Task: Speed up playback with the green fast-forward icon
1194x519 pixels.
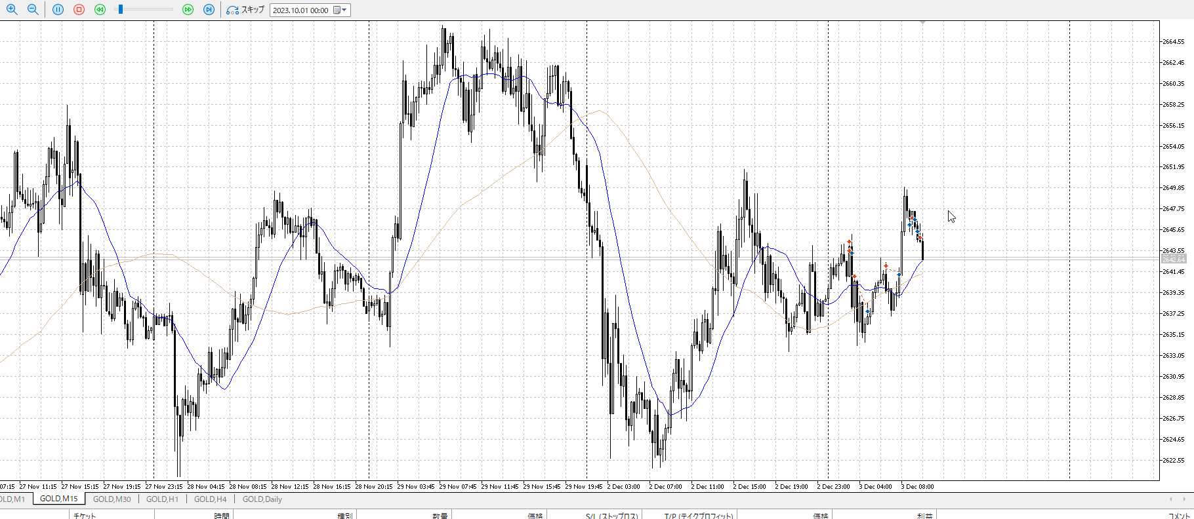Action: tap(188, 10)
